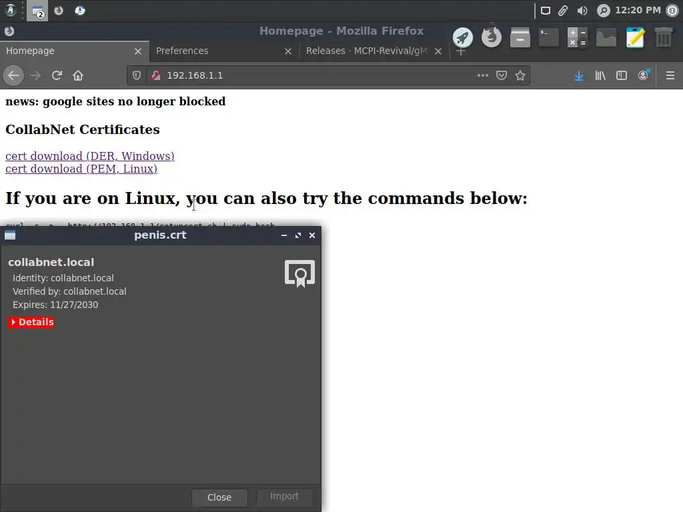The image size is (683, 512).
Task: Save the page to Pocket
Action: point(502,75)
